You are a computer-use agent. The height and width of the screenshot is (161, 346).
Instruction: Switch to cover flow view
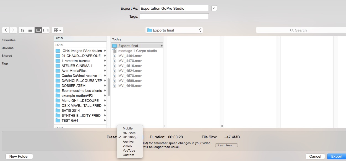pos(46,30)
